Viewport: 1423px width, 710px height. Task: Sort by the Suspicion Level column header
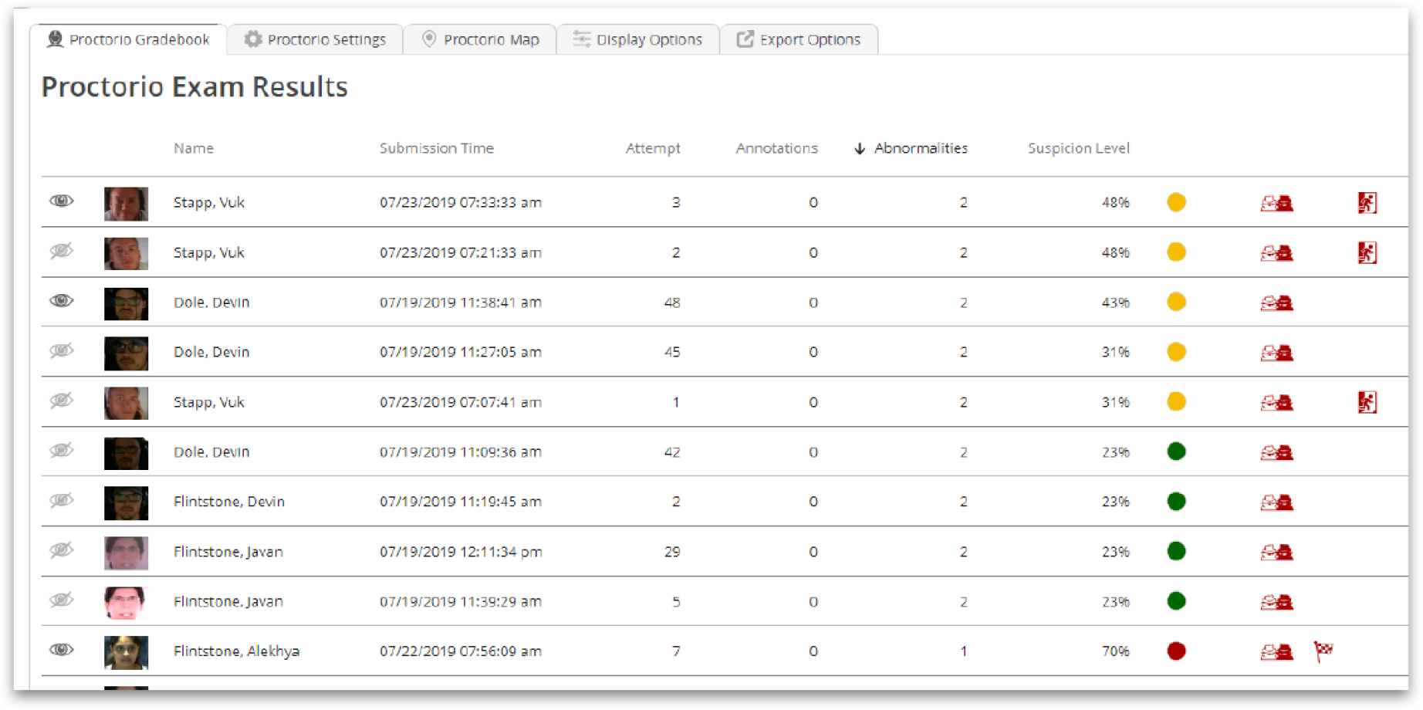[1079, 148]
